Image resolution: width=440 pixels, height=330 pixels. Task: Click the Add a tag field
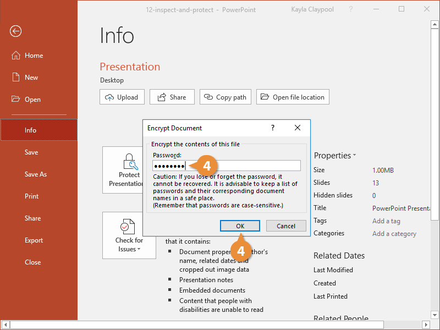[386, 221]
